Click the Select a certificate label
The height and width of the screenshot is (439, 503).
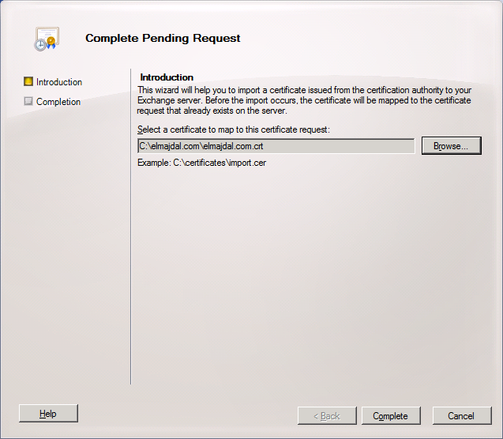pyautogui.click(x=233, y=129)
